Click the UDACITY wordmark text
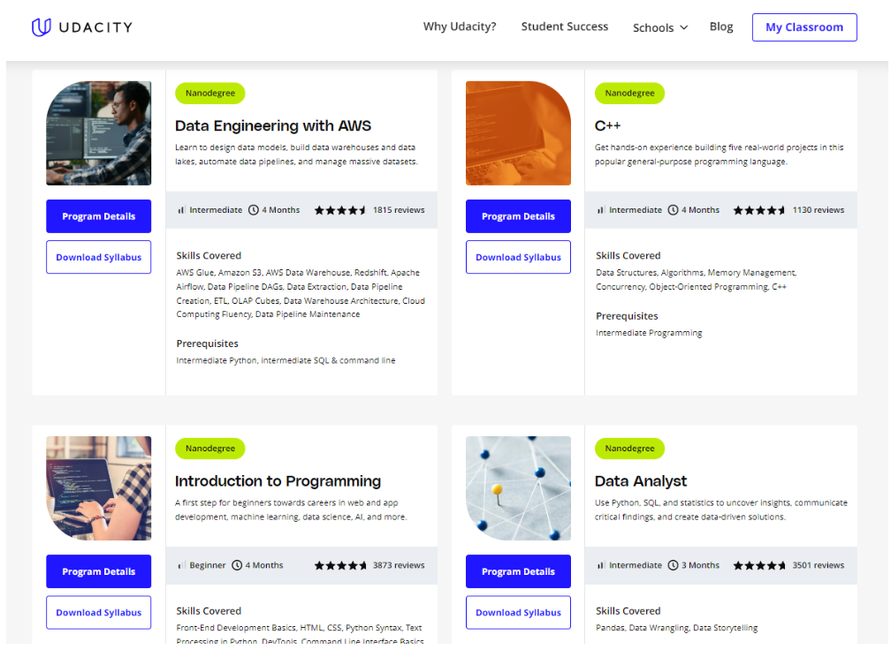891x657 pixels. (x=95, y=27)
